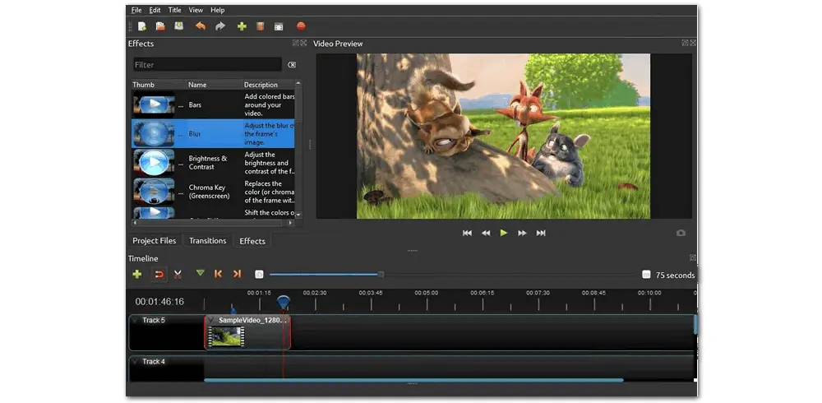Click the blue playhead marker on the ruler
This screenshot has width=822, height=403.
[283, 303]
